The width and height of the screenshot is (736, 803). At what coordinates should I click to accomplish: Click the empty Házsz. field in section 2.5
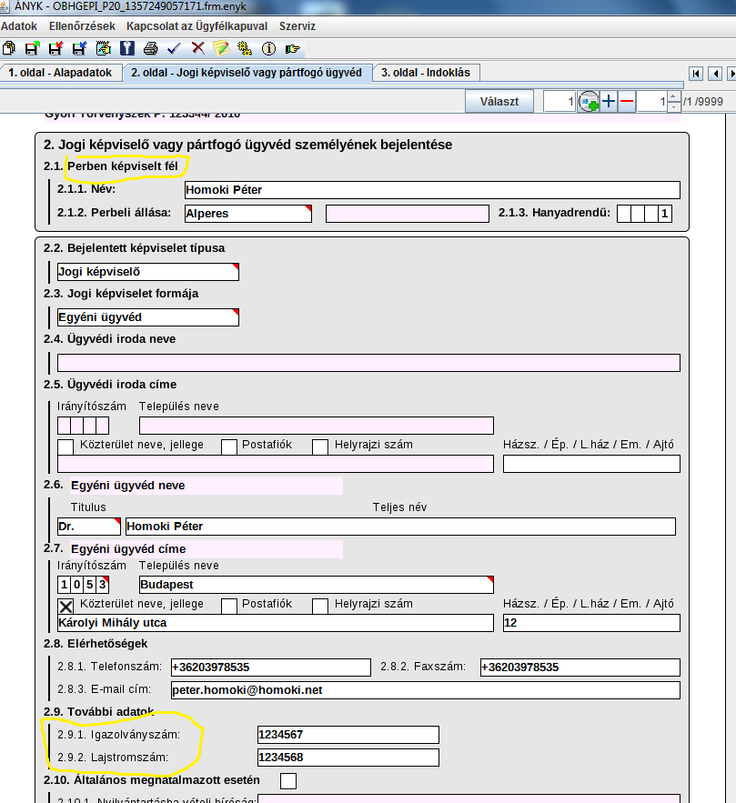(591, 464)
